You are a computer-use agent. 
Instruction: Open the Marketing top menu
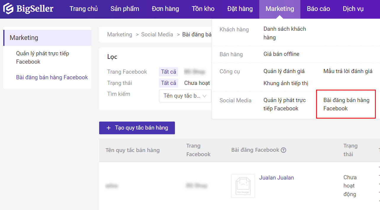pos(280,9)
